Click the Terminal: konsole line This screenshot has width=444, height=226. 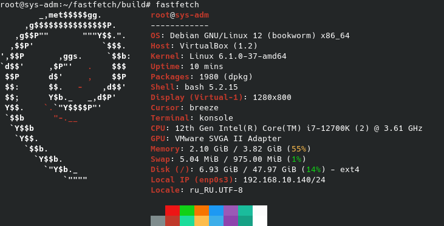192,118
